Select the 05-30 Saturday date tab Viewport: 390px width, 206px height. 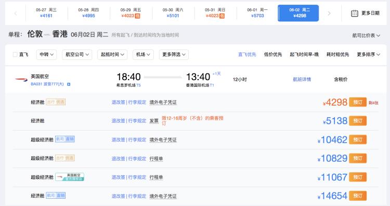click(173, 13)
